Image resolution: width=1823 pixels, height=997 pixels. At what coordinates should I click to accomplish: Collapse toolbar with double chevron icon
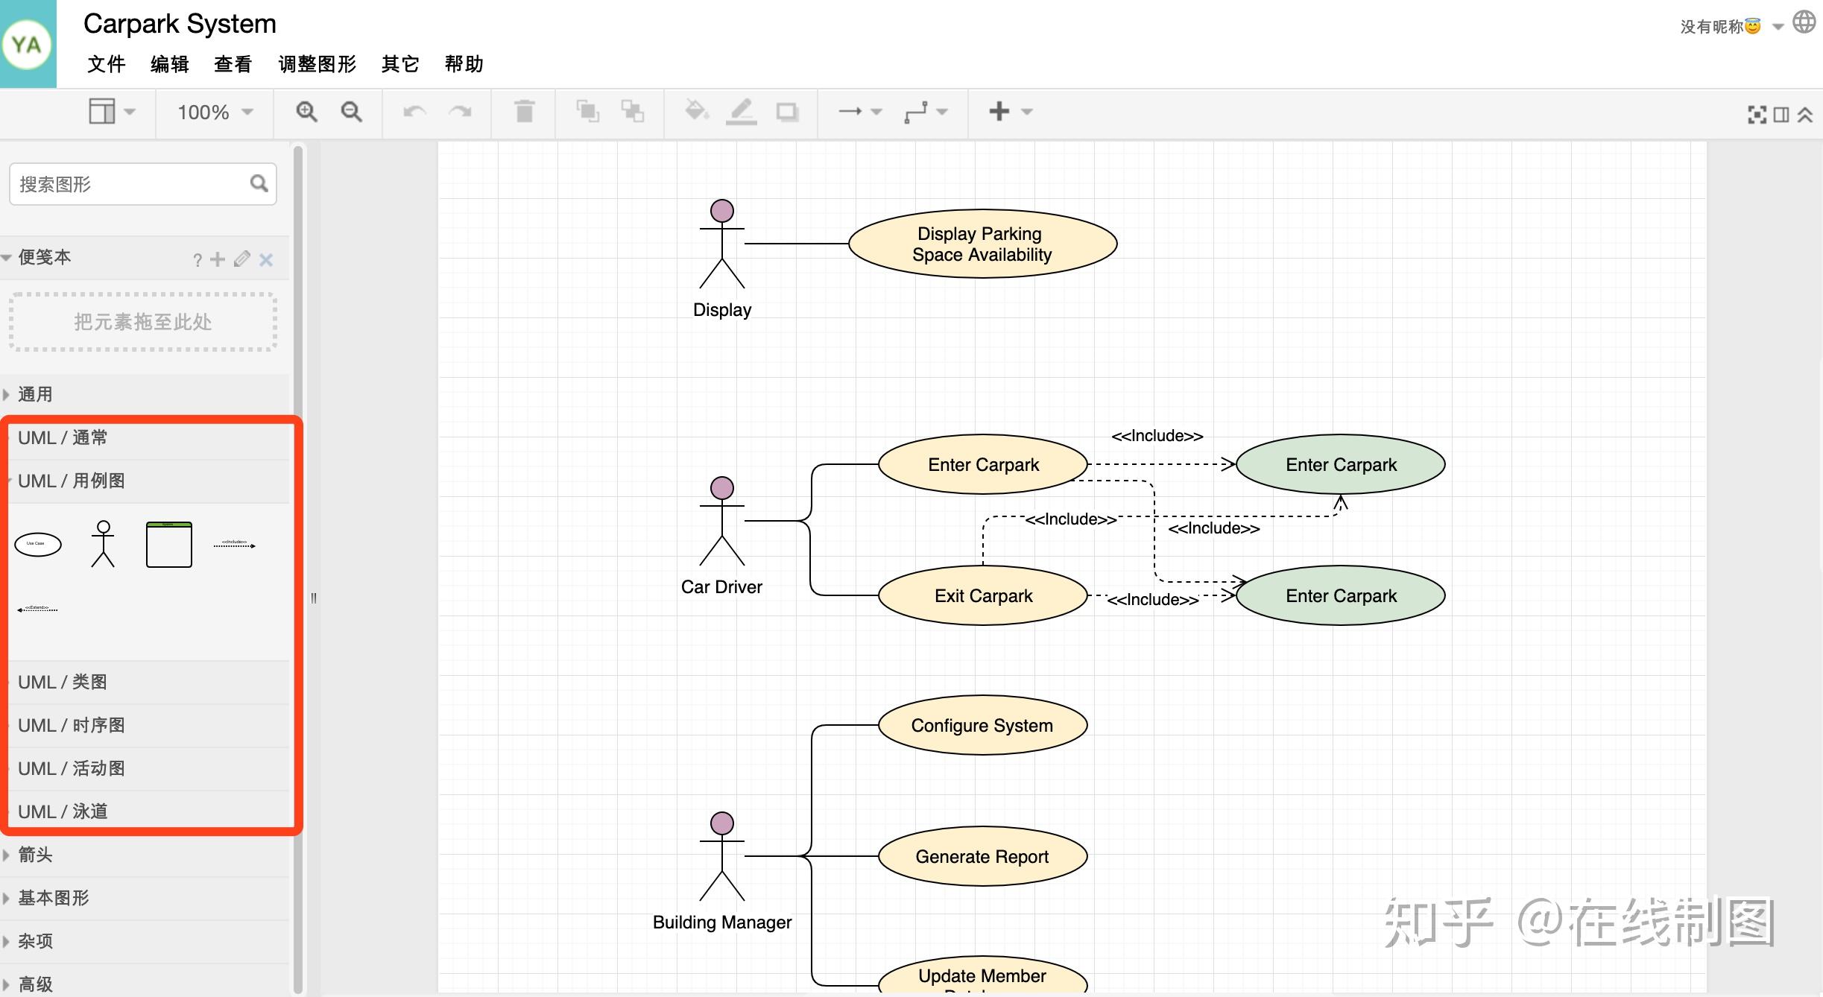point(1804,114)
